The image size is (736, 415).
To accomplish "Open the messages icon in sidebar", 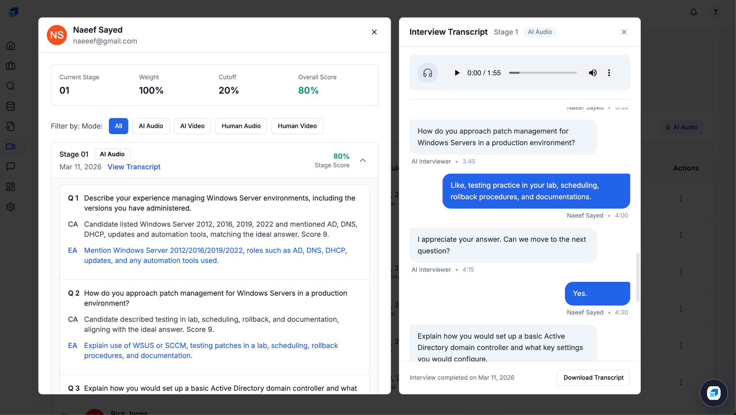I will coord(11,167).
